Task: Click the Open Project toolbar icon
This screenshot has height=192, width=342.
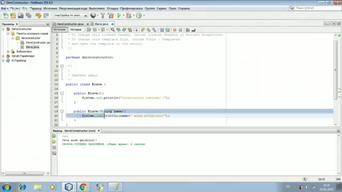Action: [20, 16]
